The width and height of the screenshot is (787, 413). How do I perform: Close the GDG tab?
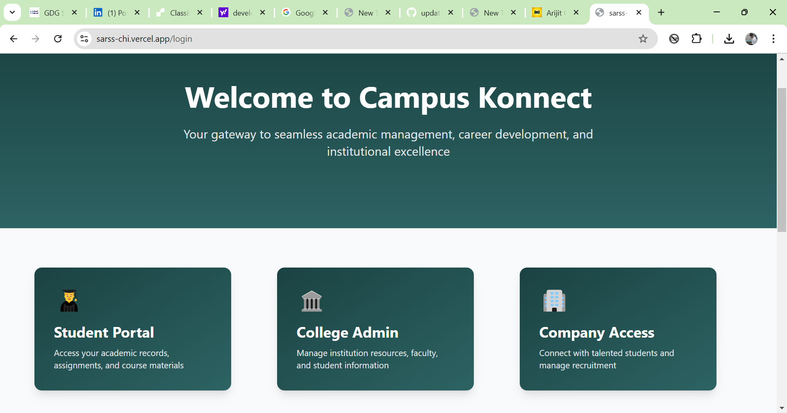tap(75, 13)
